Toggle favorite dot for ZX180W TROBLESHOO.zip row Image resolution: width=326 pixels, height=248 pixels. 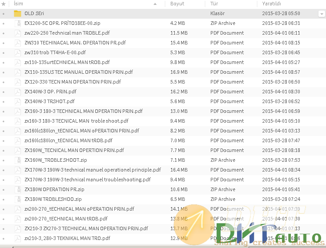[4, 200]
